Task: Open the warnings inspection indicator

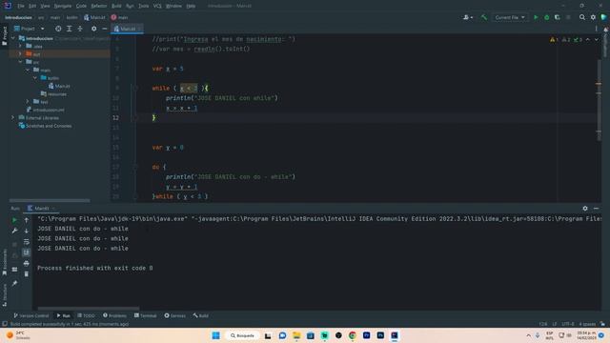Action: coord(565,40)
